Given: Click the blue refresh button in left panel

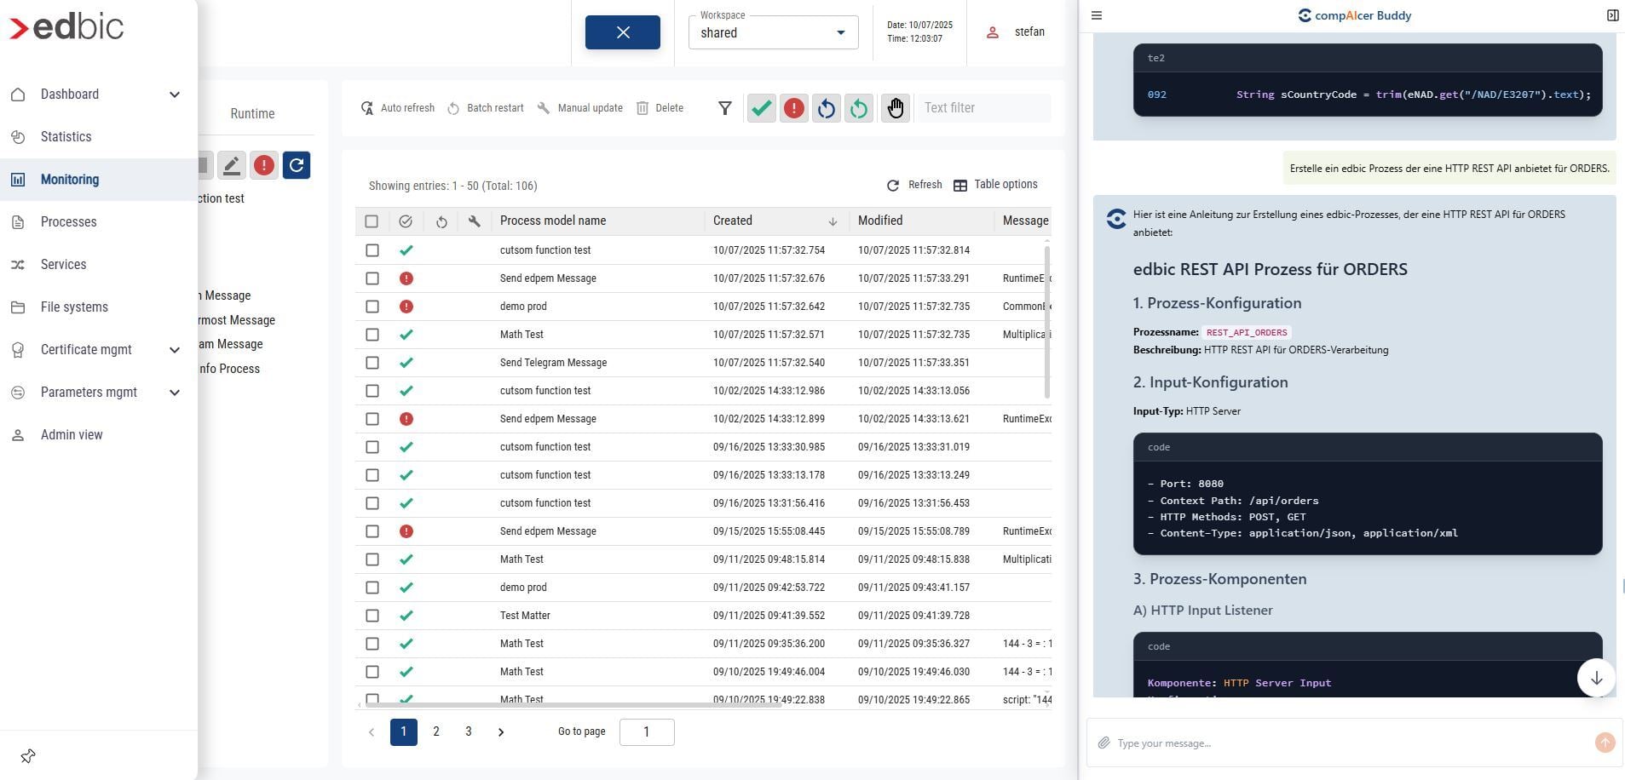Looking at the screenshot, I should point(297,165).
